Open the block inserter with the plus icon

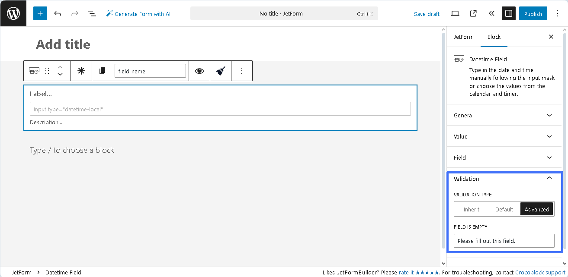(40, 13)
